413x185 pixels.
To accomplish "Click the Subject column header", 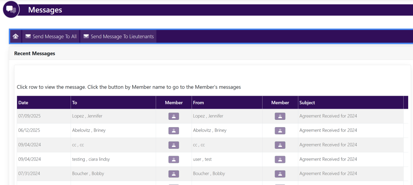I will click(x=307, y=103).
